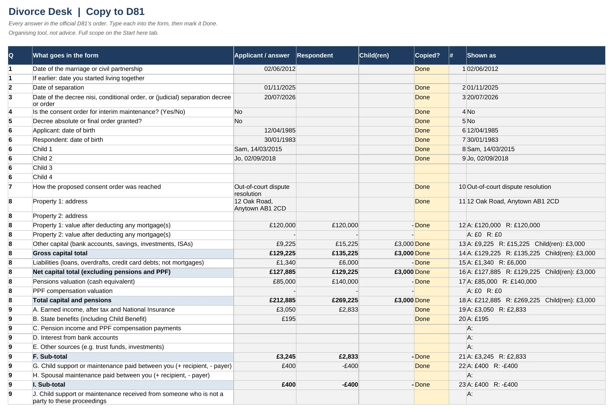Select the marriage date cell showing 02/06/2012
Image resolution: width=613 pixels, height=412 pixels.
(x=265, y=69)
